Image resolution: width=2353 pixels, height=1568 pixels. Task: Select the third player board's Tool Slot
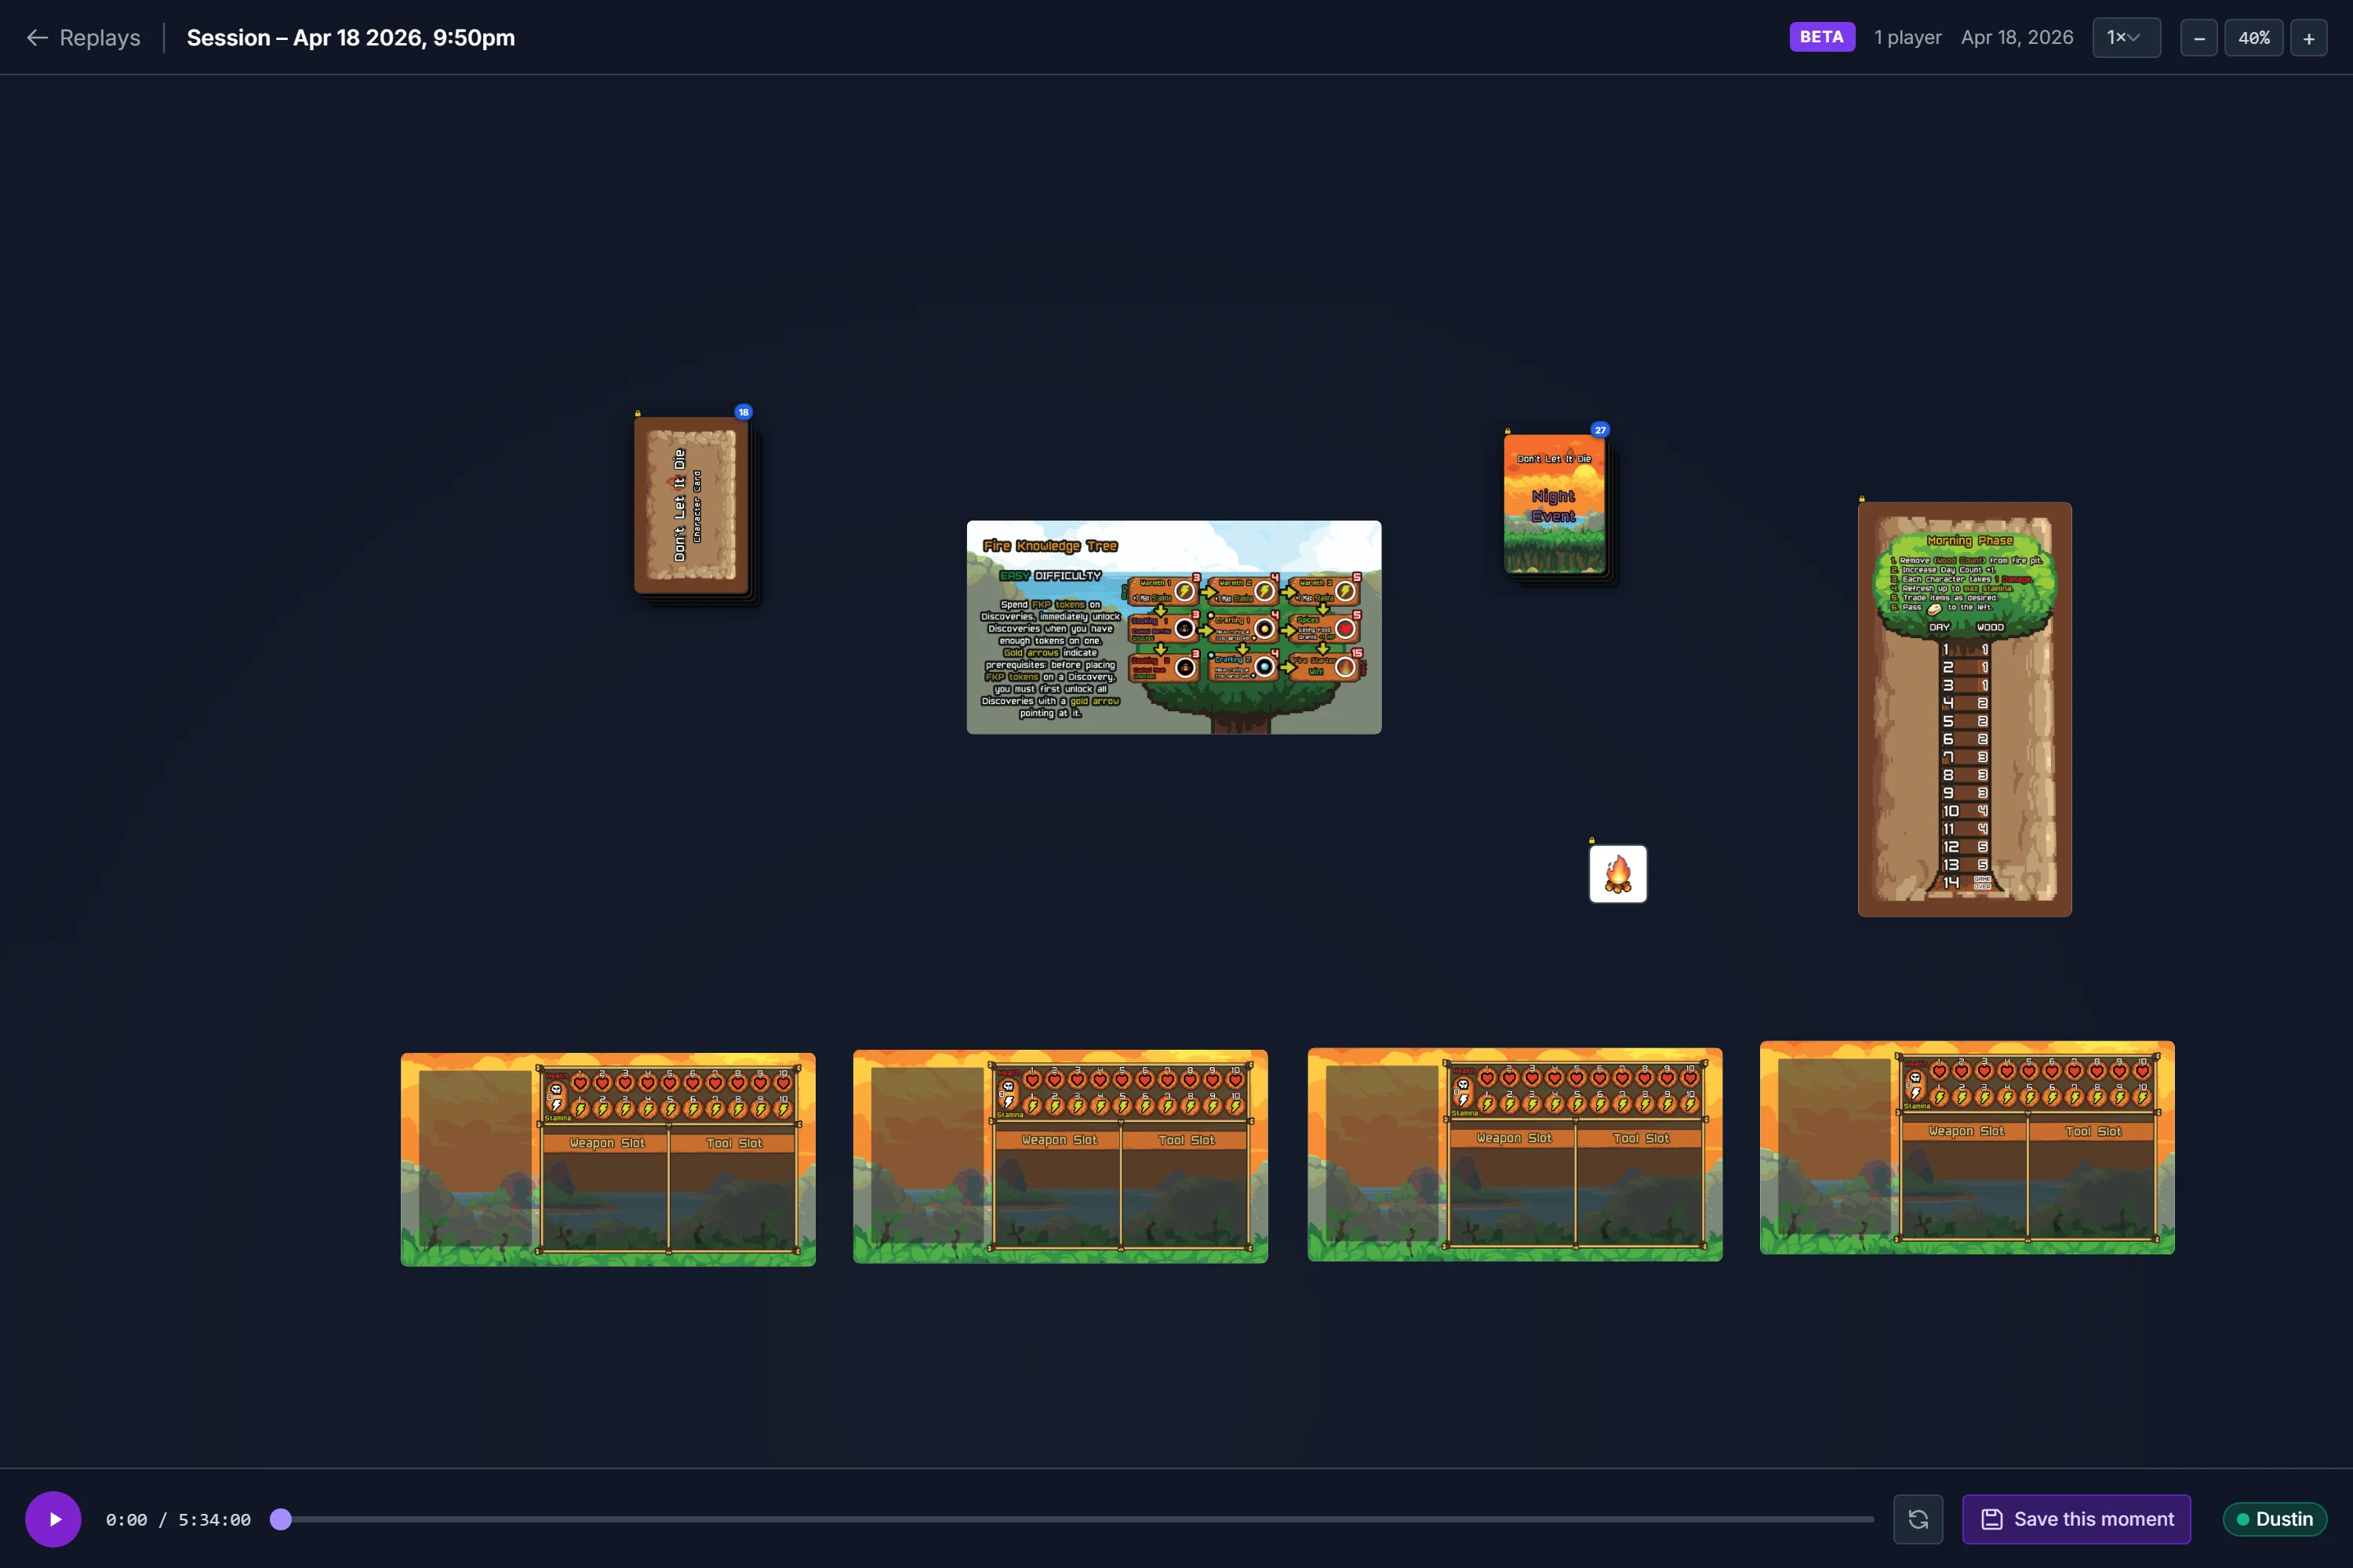click(1641, 1184)
